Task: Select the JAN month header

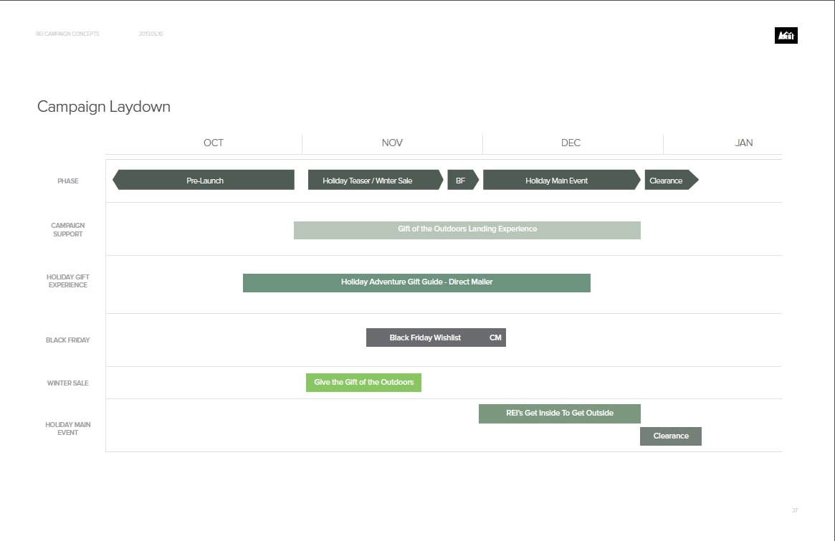Action: [743, 143]
